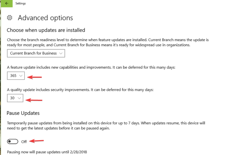The width and height of the screenshot is (248, 155).
Task: Click the red arrow pointing at 365 dropdown
Action: [x=35, y=77]
